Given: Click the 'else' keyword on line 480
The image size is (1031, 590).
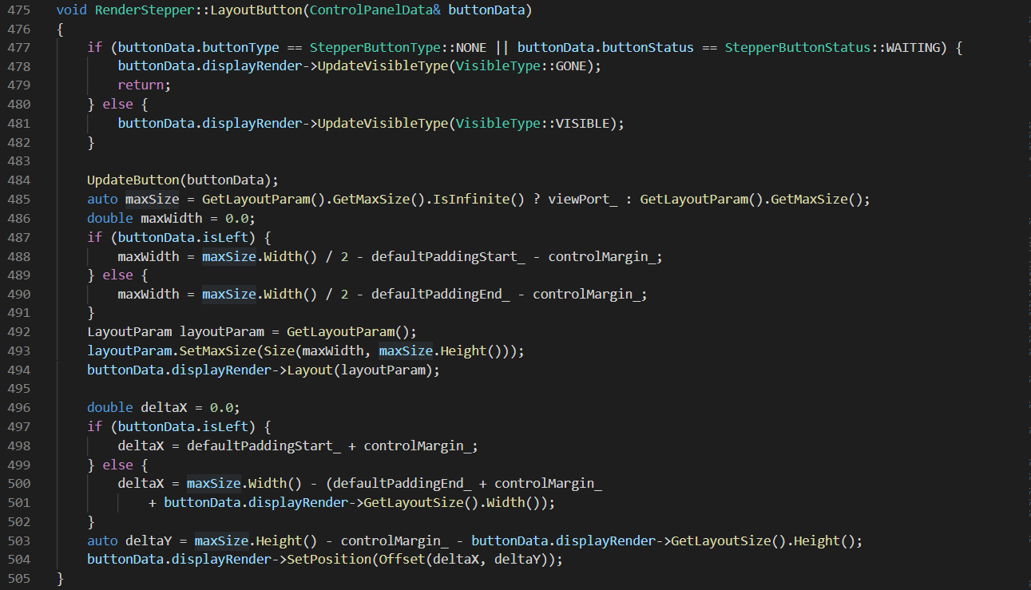Looking at the screenshot, I should point(118,105).
